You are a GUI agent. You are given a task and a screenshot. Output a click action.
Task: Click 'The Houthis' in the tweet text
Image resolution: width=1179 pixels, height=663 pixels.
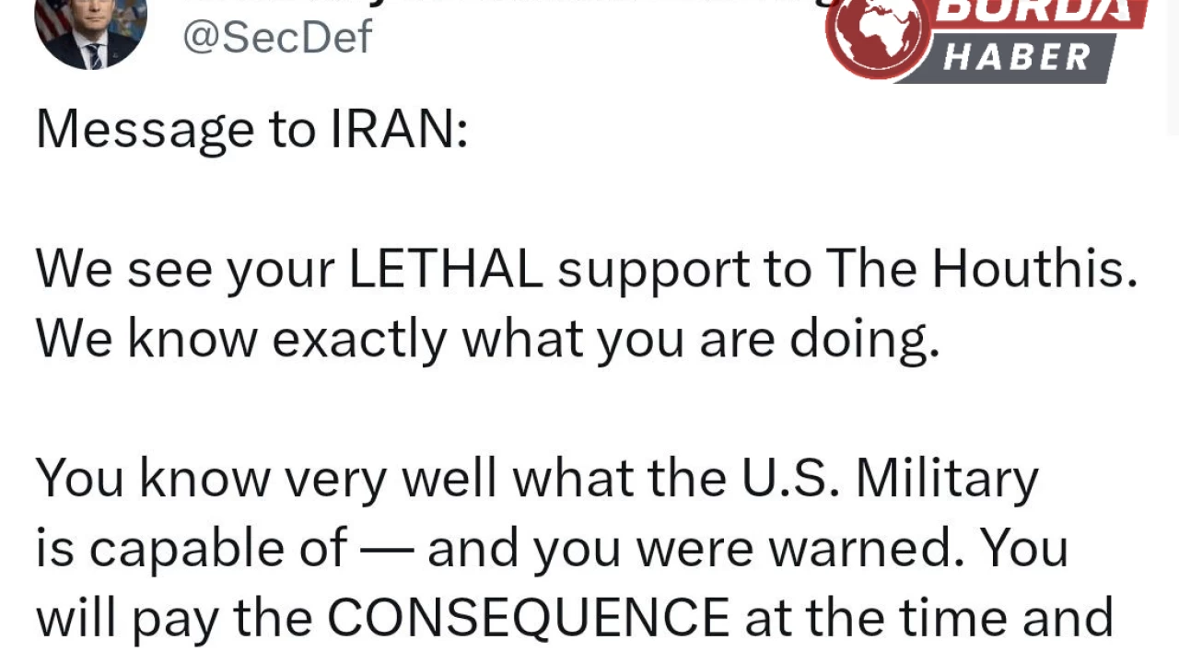click(x=981, y=269)
